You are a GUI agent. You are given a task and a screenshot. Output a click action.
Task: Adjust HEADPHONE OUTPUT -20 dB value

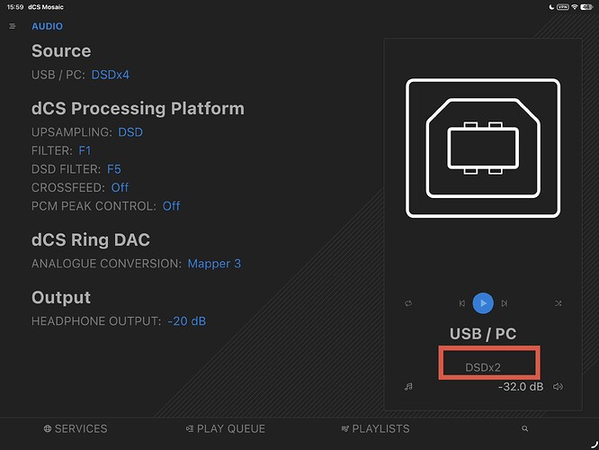[187, 321]
